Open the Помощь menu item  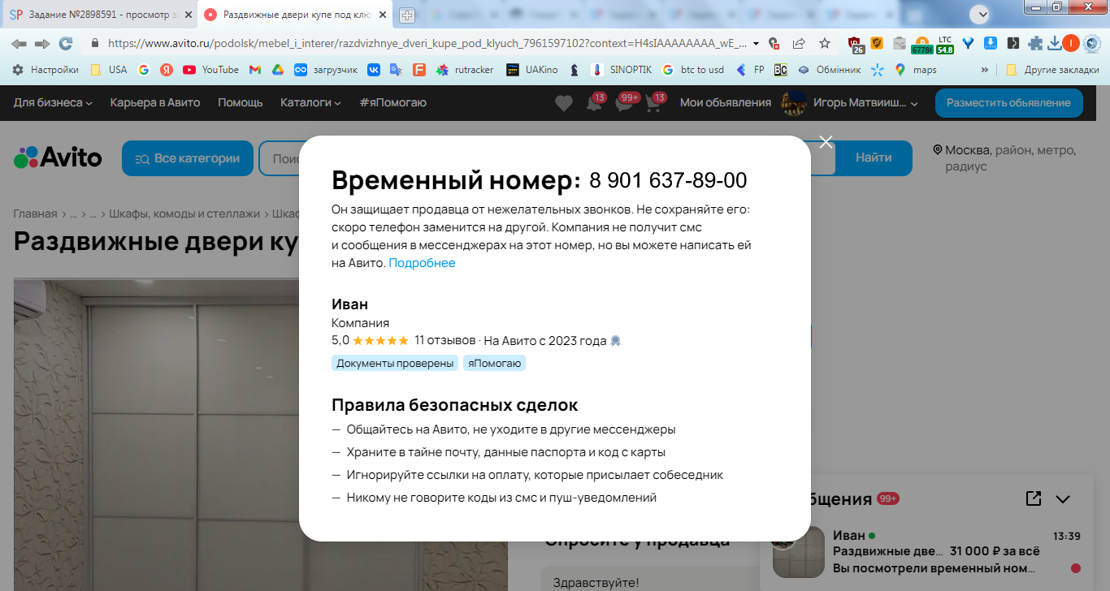point(241,102)
